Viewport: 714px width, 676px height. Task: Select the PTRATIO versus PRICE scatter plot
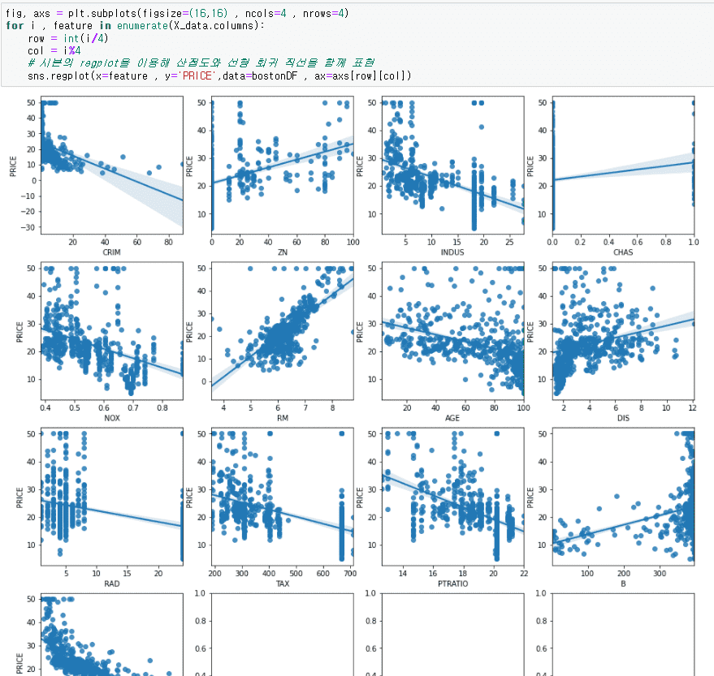click(x=453, y=497)
